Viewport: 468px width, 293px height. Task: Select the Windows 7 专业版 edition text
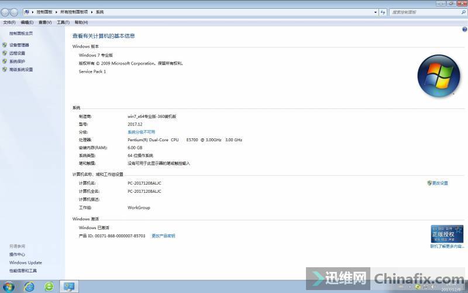click(96, 55)
